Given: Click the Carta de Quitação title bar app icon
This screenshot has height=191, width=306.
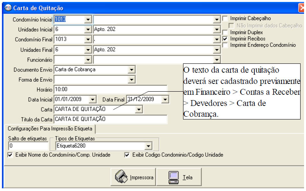Looking at the screenshot, I should coord(8,8).
